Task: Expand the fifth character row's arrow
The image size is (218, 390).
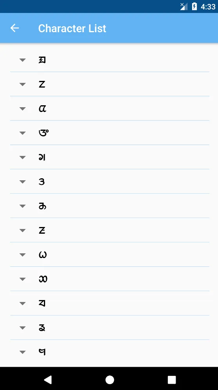Action: pos(23,157)
